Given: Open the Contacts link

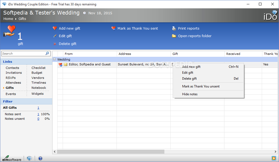Looking at the screenshot, I should pyautogui.click(x=12, y=68).
